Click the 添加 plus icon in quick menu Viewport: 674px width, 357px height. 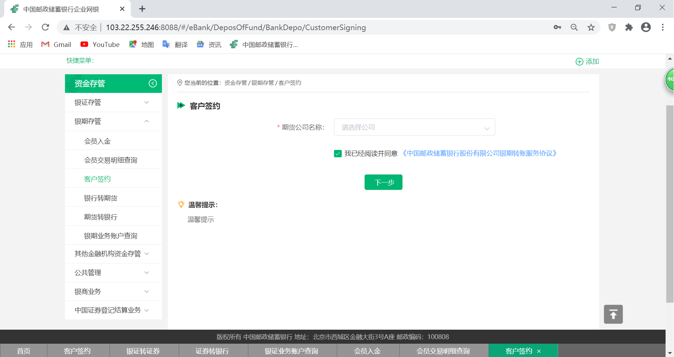(x=579, y=62)
